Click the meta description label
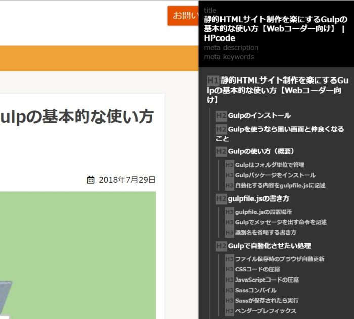354x319 pixels. click(231, 48)
